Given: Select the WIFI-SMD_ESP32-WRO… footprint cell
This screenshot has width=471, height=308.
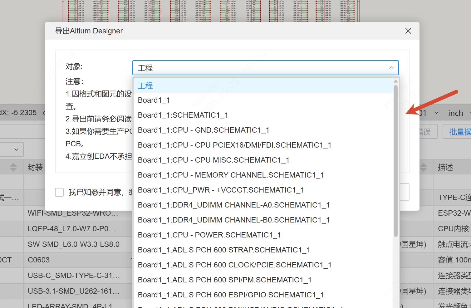Looking at the screenshot, I should (x=75, y=213).
